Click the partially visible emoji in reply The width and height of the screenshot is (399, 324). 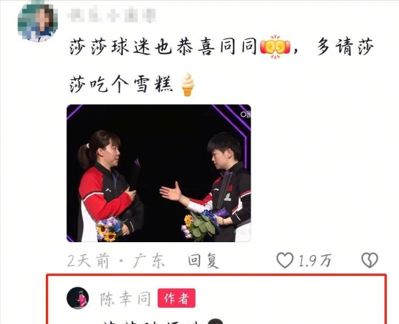pos(215,321)
